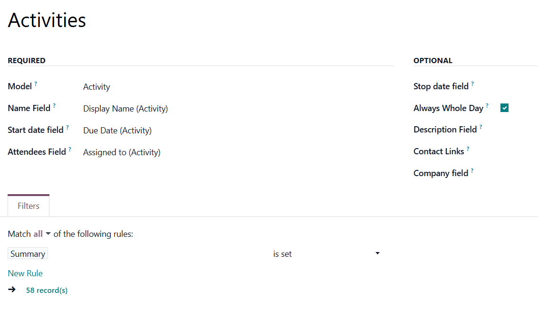Click the Assigned to (Activity) attendees value
This screenshot has height=309, width=538.
[x=122, y=152]
